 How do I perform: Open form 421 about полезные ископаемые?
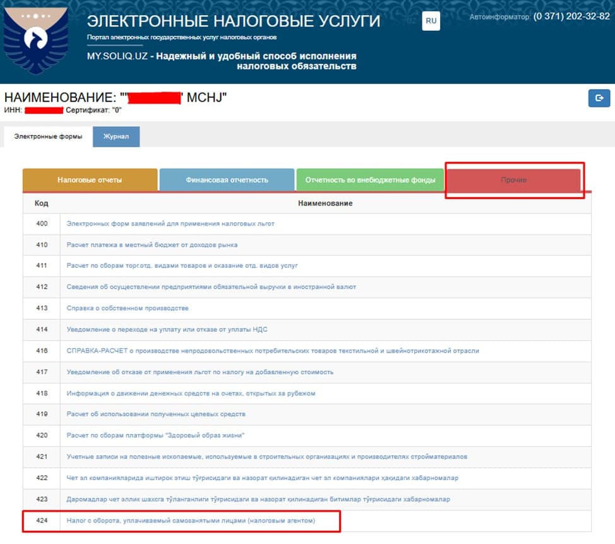[x=267, y=456]
